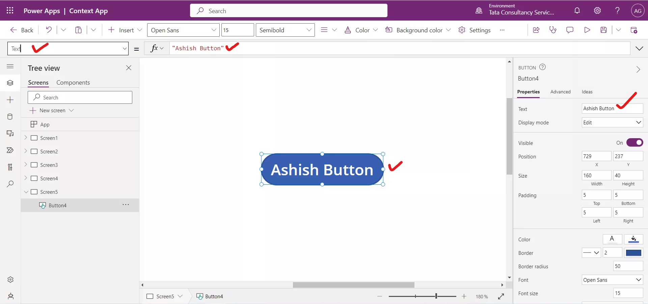Pick a border color from the blue swatch
The height and width of the screenshot is (304, 648).
(x=634, y=253)
